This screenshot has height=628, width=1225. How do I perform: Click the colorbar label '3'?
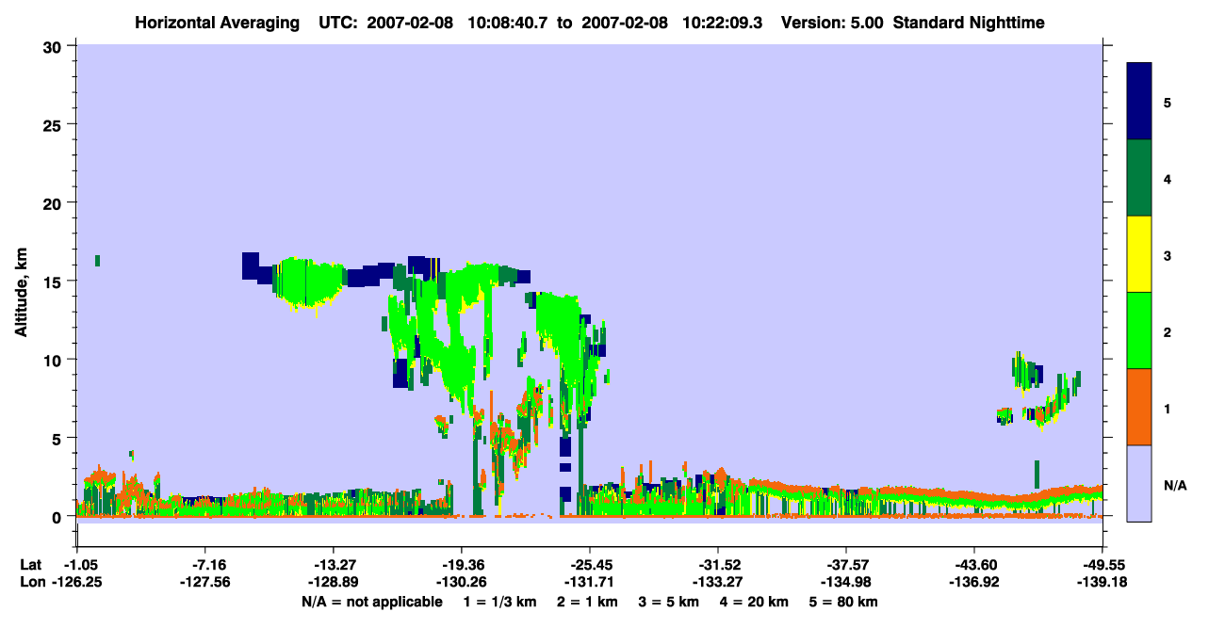(x=1168, y=254)
